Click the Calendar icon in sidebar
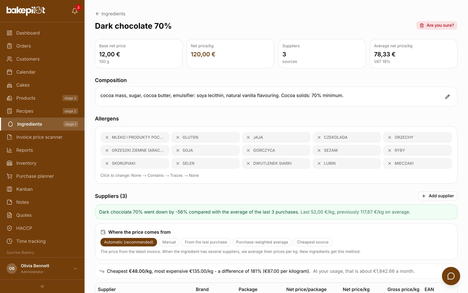 (10, 72)
